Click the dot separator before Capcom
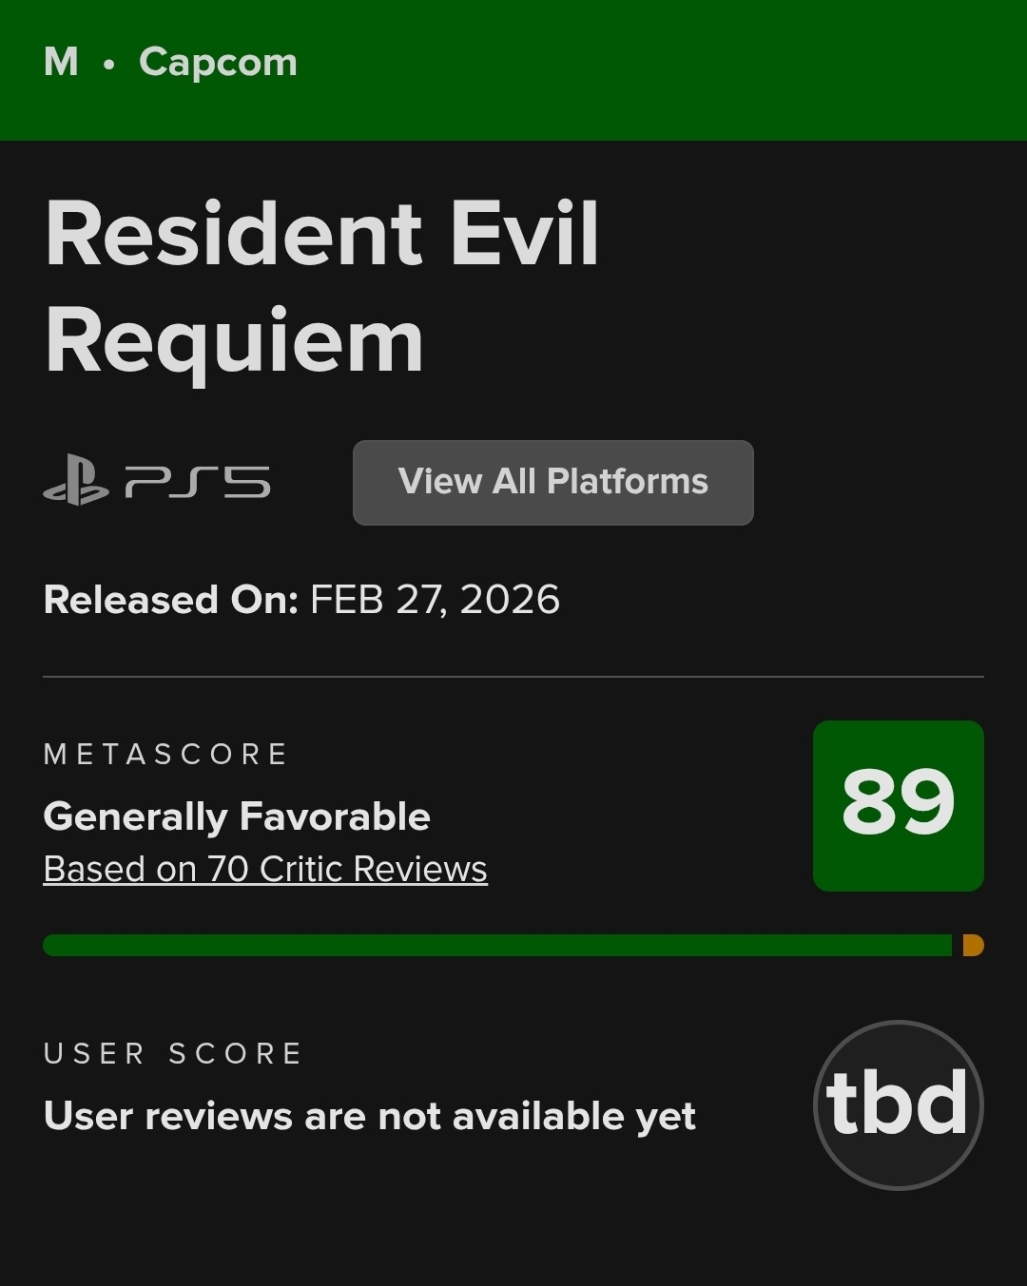The height and width of the screenshot is (1286, 1027). tap(109, 65)
